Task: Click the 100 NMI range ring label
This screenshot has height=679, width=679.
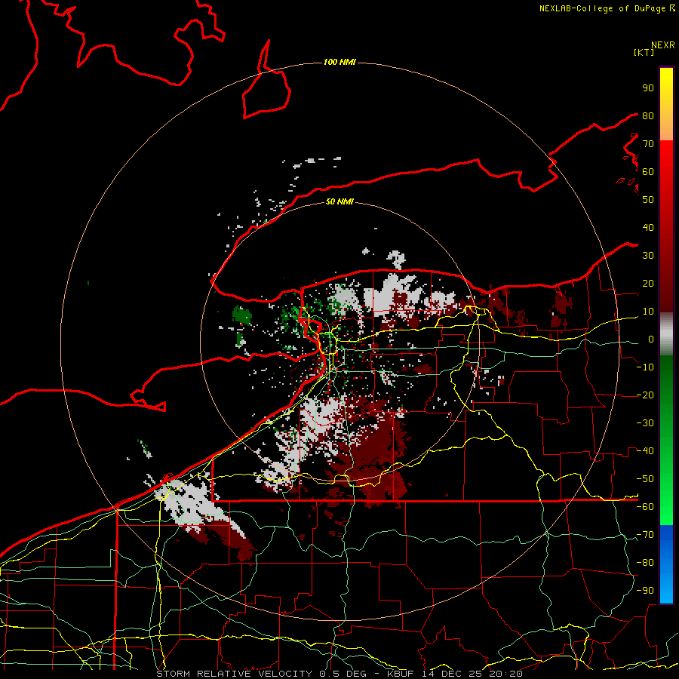Action: [x=339, y=63]
